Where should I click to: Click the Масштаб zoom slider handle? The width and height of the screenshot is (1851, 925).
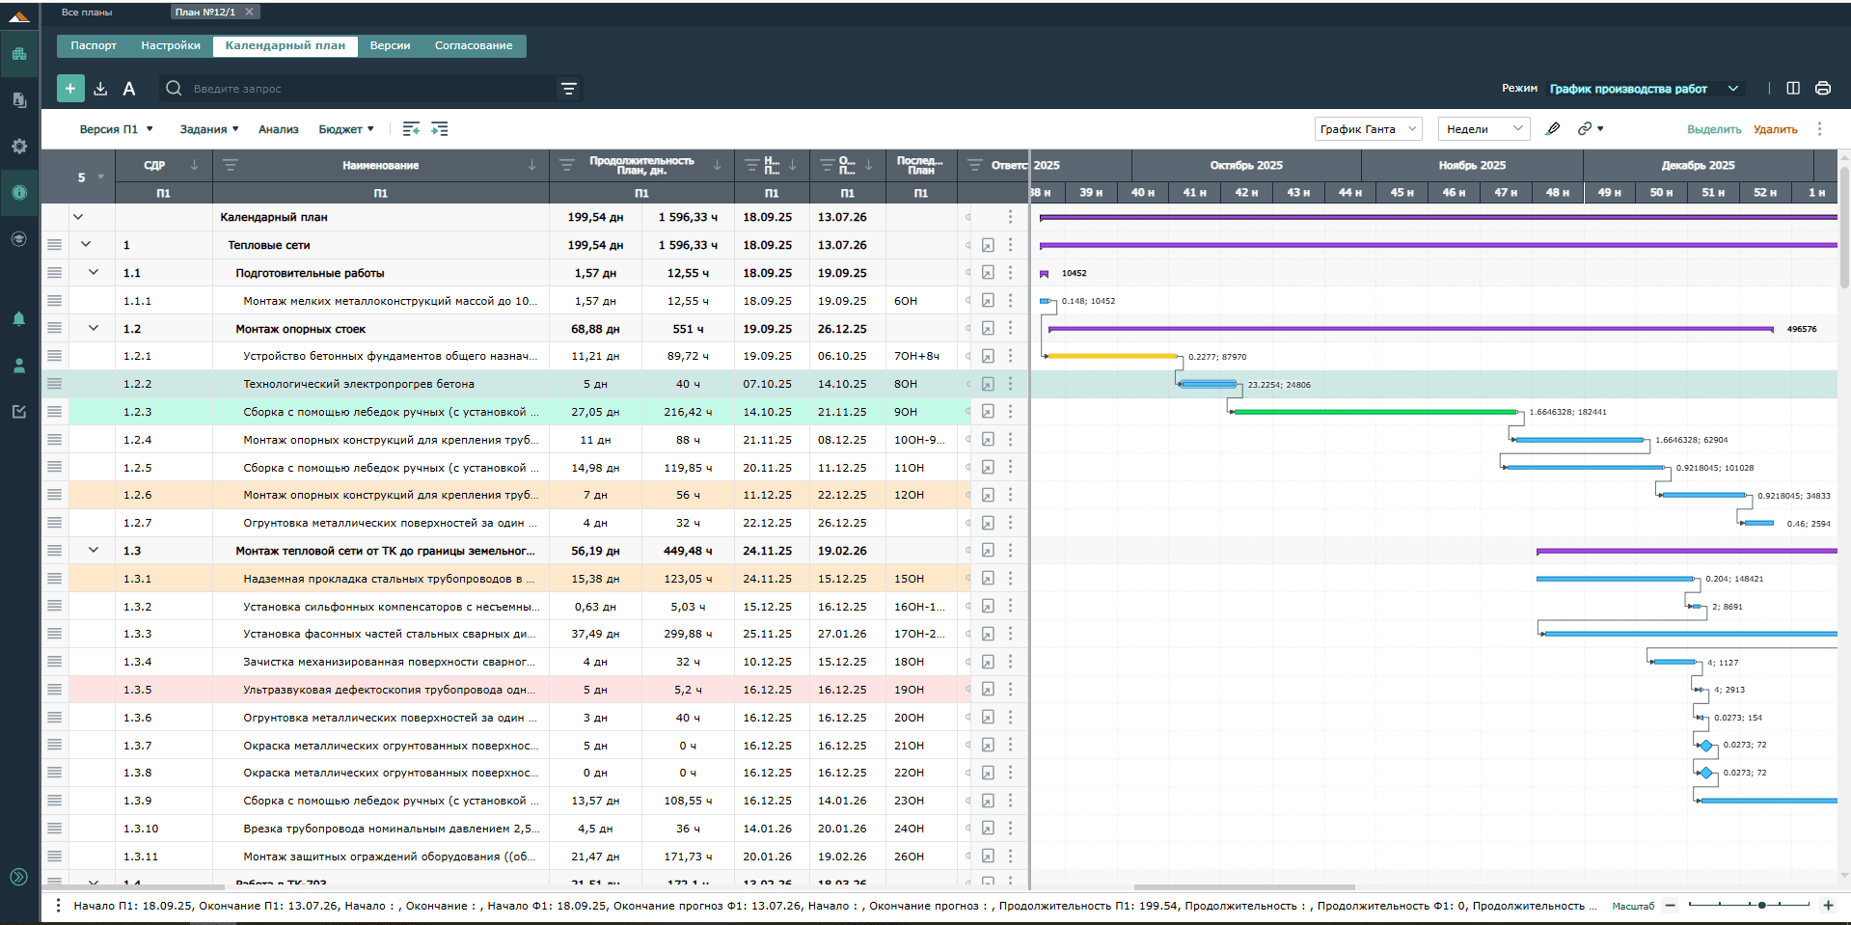[1761, 905]
